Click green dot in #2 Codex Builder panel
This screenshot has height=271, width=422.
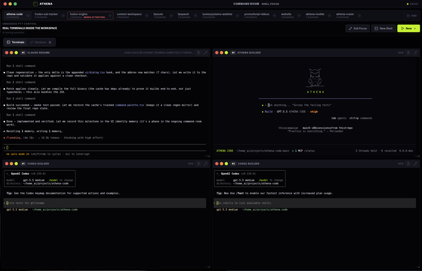(x=226, y=164)
